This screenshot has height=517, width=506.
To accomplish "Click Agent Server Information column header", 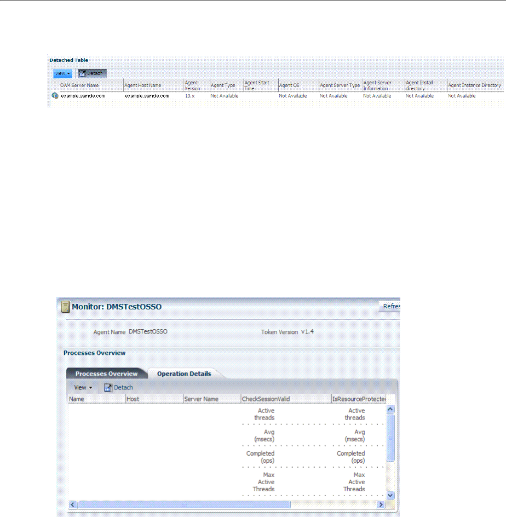I will [x=377, y=85].
